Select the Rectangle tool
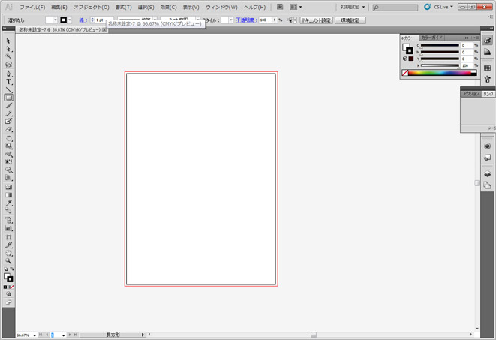Viewport: 496px width, 340px height. pos(9,98)
